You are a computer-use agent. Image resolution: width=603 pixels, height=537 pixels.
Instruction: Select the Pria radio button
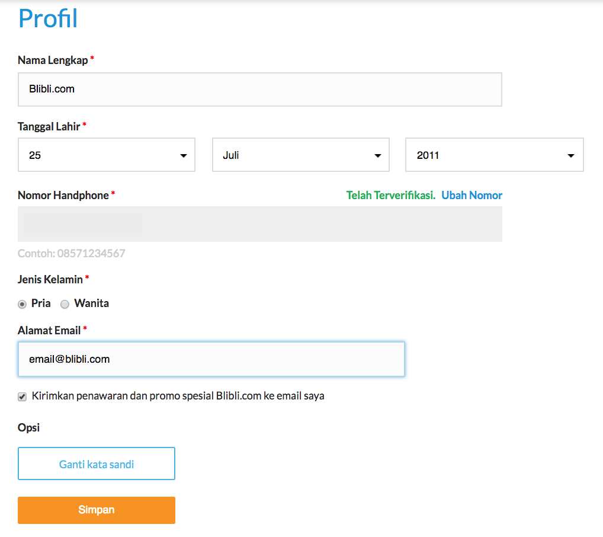pos(23,304)
